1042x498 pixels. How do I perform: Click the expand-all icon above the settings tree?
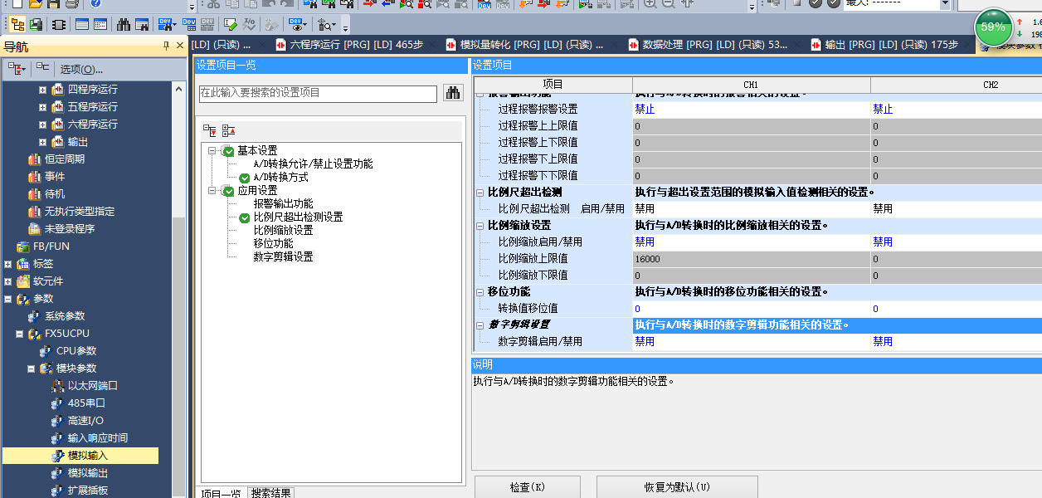(x=210, y=130)
